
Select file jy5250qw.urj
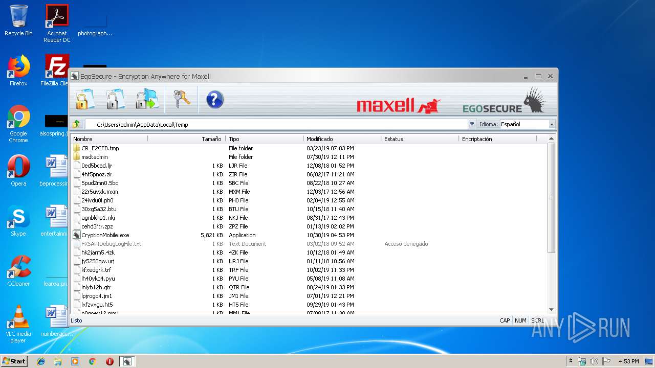[x=98, y=261]
